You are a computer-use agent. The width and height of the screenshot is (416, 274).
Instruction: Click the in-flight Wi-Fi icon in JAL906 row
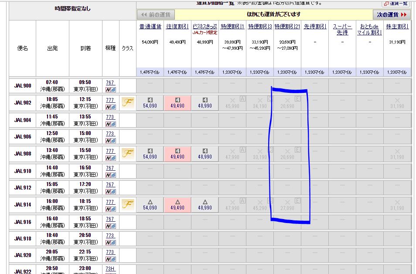coord(113,141)
